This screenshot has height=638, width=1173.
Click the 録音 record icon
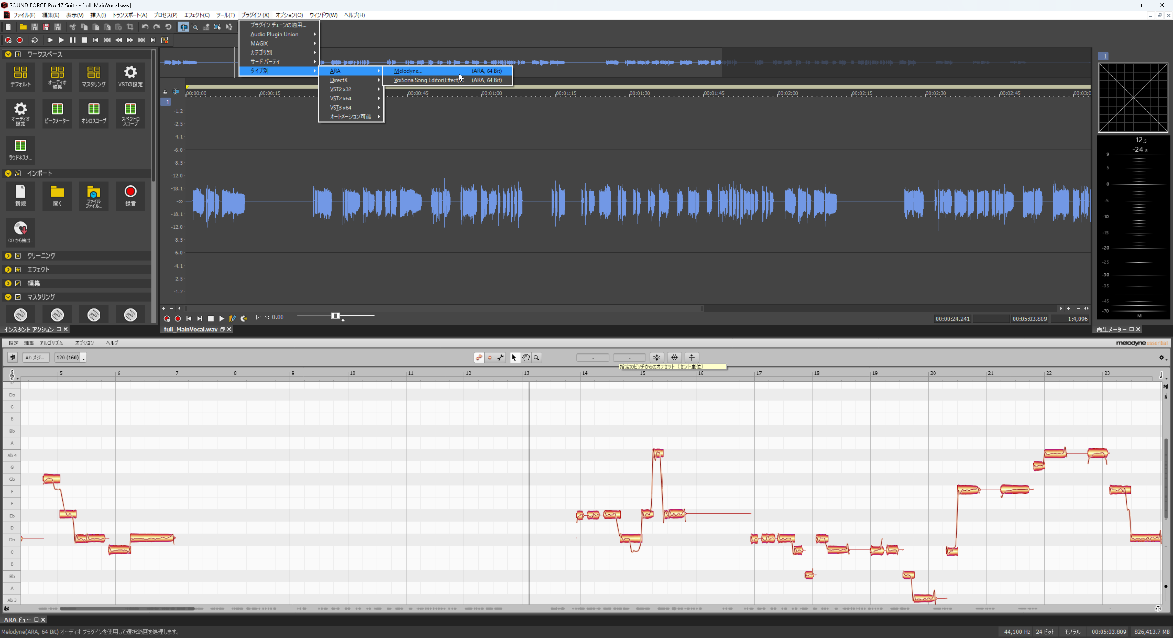[130, 196]
